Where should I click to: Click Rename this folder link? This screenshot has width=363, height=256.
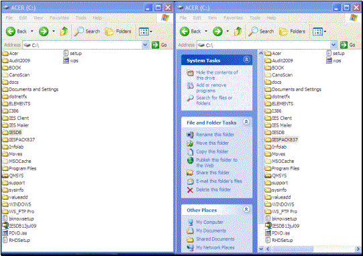[215, 134]
